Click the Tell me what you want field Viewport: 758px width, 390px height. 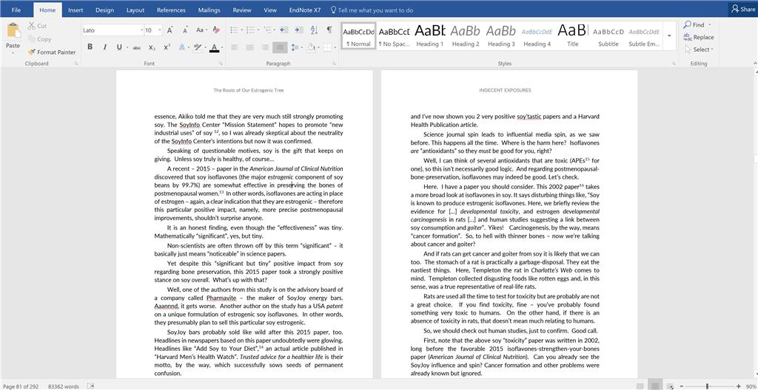pos(372,10)
